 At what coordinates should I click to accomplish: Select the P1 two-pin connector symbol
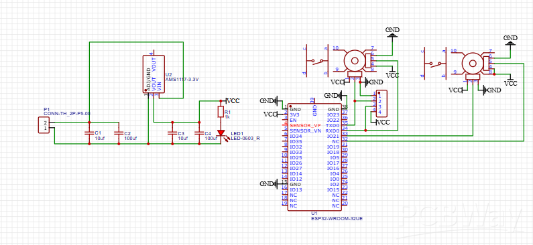44,126
